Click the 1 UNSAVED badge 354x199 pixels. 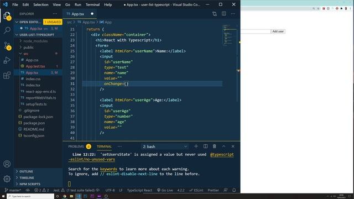pos(53,22)
